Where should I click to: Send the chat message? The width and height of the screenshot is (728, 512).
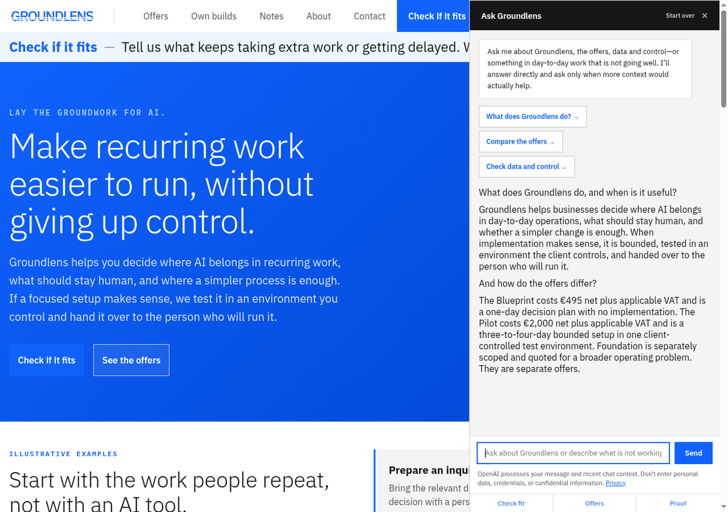(693, 453)
